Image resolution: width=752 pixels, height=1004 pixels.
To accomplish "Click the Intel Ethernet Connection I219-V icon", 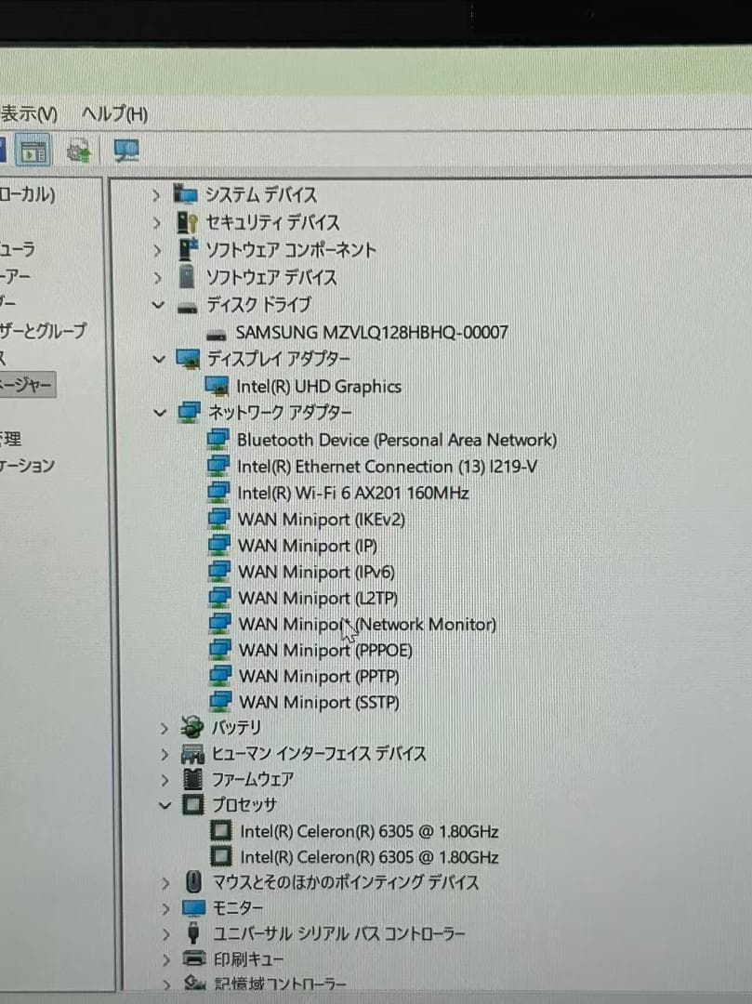I will 218,466.
